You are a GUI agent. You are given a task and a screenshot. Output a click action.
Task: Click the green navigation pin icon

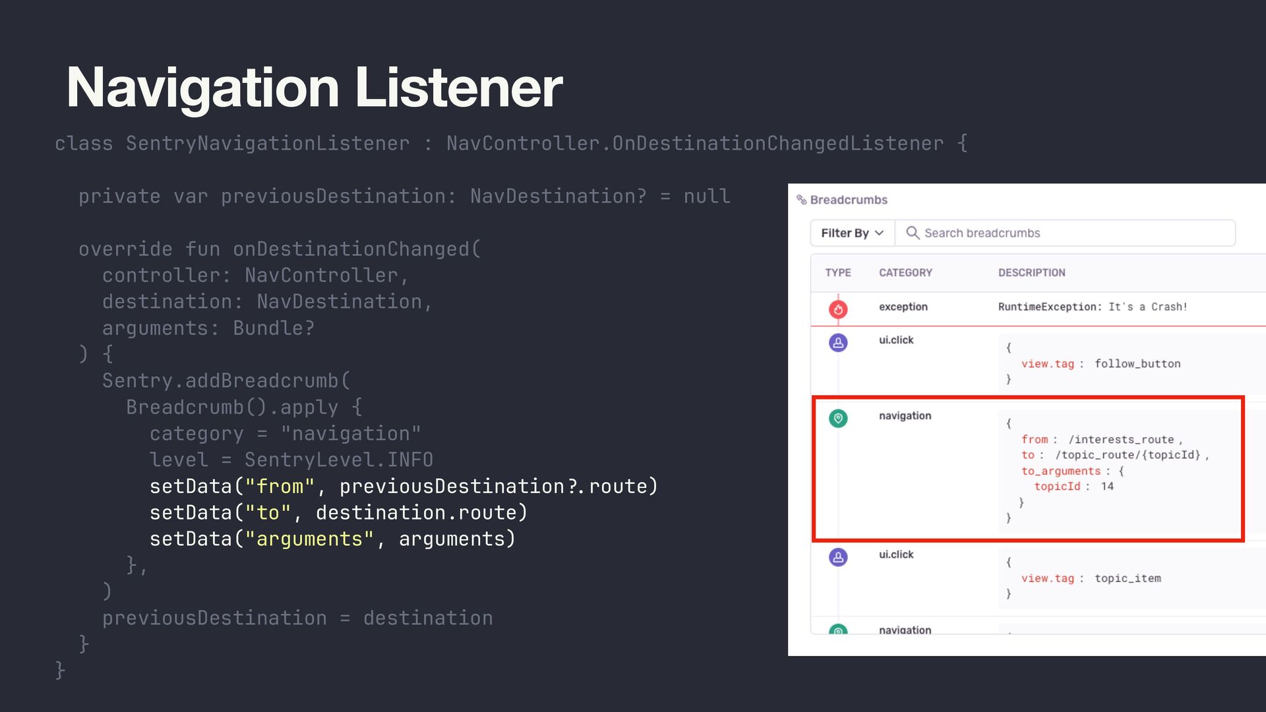point(838,419)
